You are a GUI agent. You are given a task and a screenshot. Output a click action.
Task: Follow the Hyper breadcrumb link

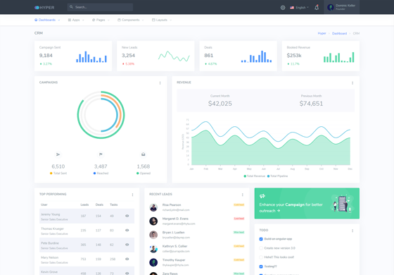322,33
